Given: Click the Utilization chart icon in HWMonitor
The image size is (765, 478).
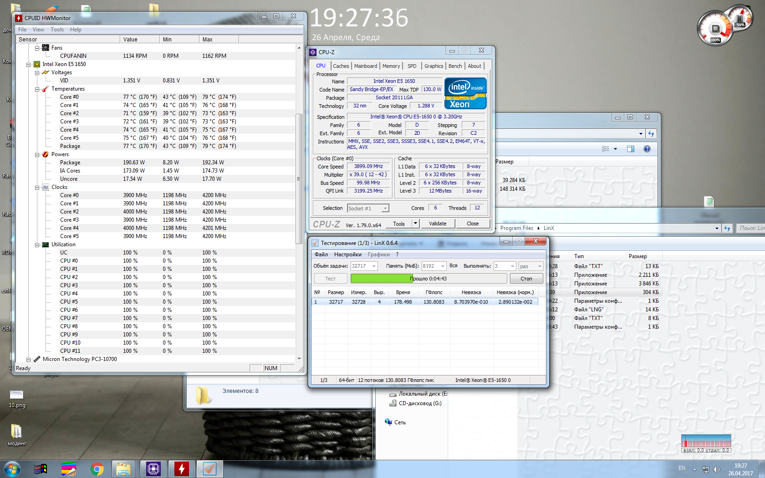Looking at the screenshot, I should pyautogui.click(x=46, y=244).
